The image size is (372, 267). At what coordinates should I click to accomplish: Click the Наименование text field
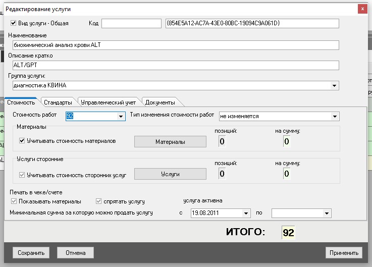[175, 45]
